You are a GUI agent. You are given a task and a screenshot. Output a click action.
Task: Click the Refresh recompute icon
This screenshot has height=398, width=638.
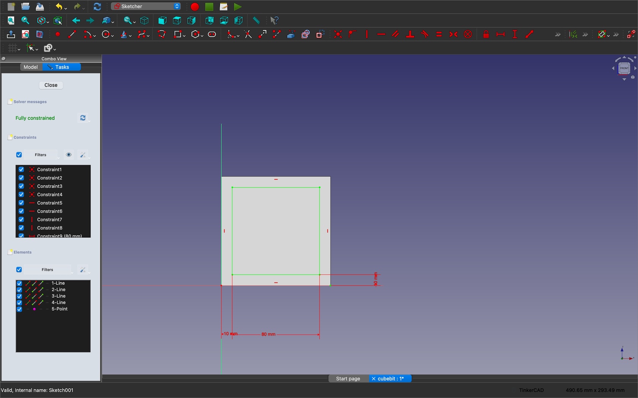pyautogui.click(x=97, y=6)
